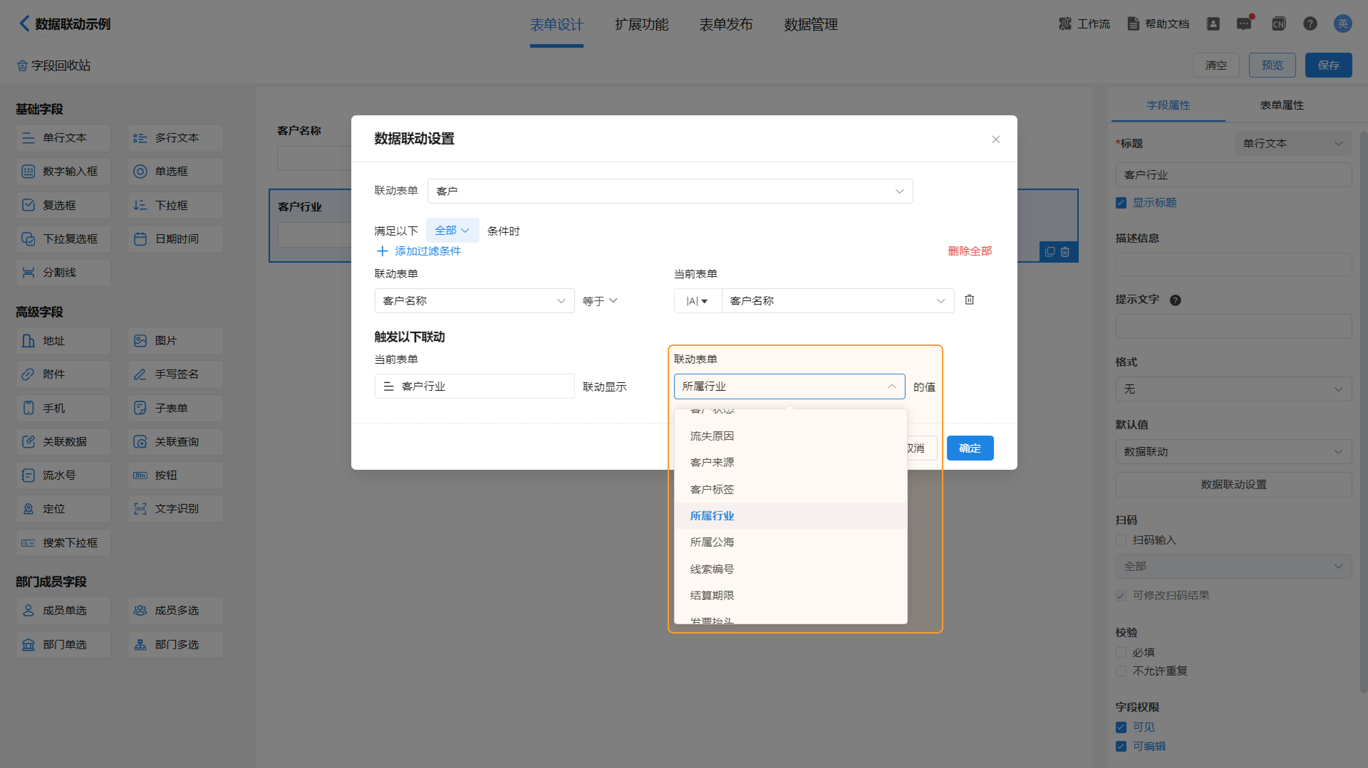
Task: Switch to 字段属性 tab
Action: [x=1168, y=105]
